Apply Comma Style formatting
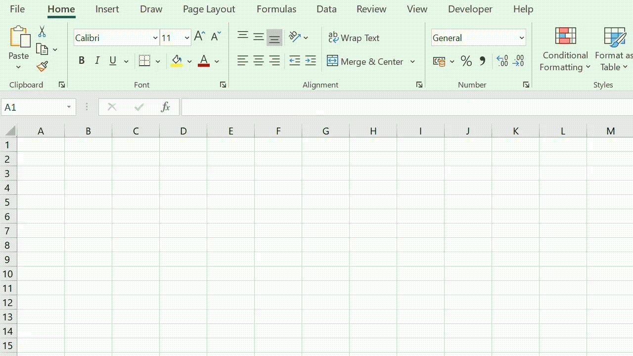This screenshot has height=356, width=633. pyautogui.click(x=482, y=60)
